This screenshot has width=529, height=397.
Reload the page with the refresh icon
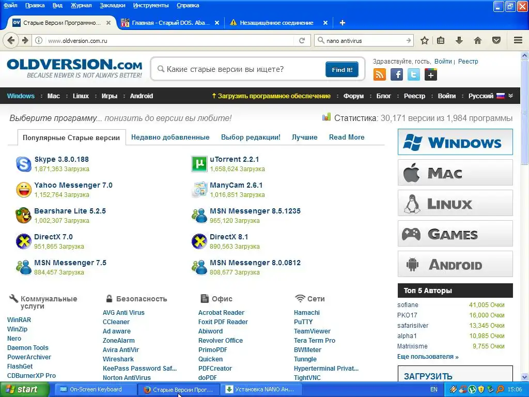tap(302, 40)
